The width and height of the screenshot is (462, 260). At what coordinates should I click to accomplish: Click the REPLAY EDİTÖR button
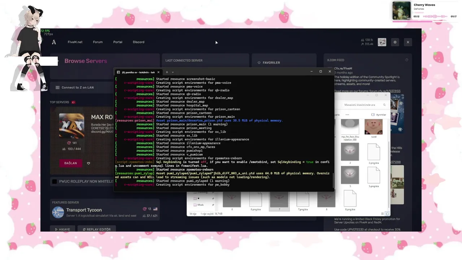tap(96, 229)
